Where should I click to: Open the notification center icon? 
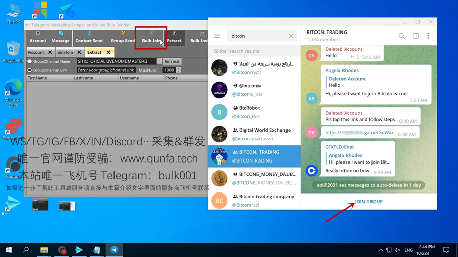[x=446, y=250]
